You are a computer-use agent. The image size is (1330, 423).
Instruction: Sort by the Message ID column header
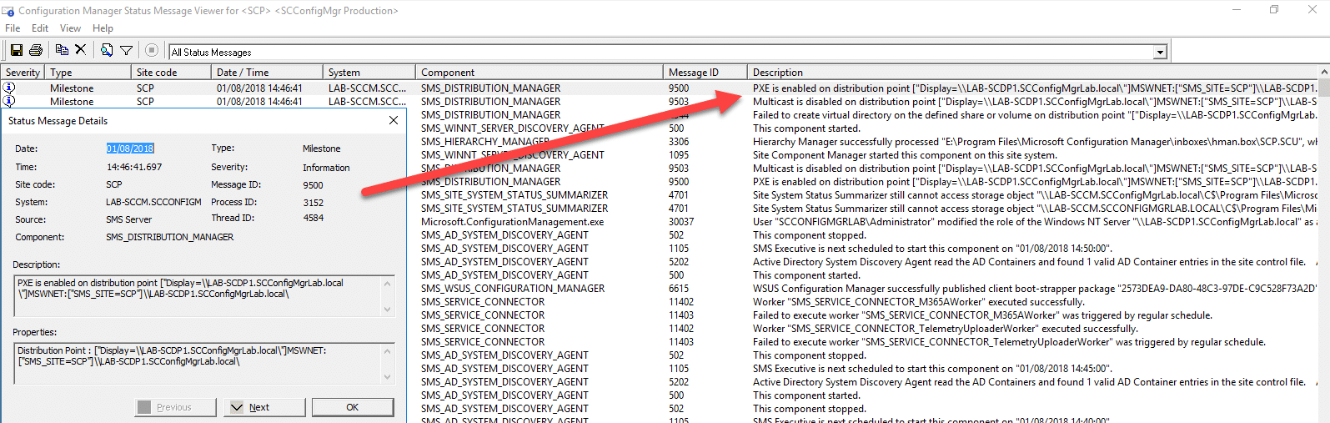(x=705, y=73)
